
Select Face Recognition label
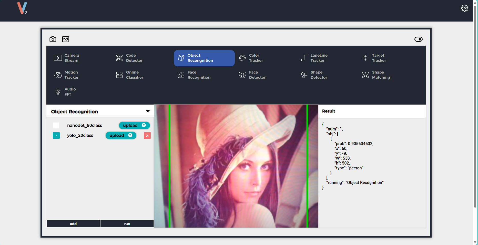click(x=199, y=75)
